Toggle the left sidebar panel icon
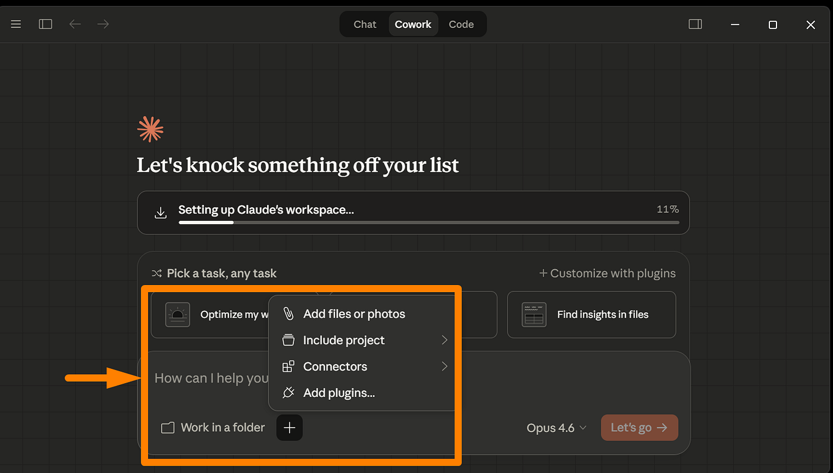Viewport: 833px width, 473px height. pos(46,24)
